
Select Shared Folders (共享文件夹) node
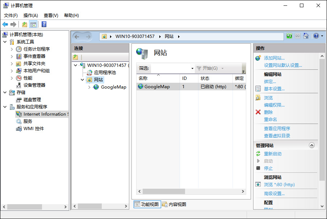(x=34, y=64)
